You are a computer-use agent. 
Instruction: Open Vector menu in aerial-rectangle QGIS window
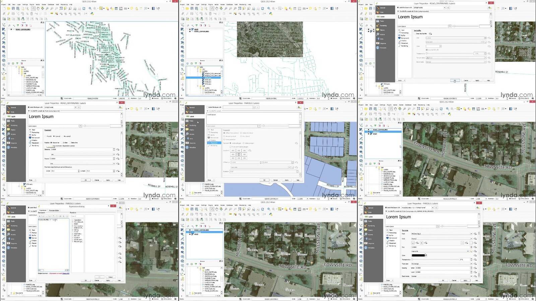coord(216,5)
